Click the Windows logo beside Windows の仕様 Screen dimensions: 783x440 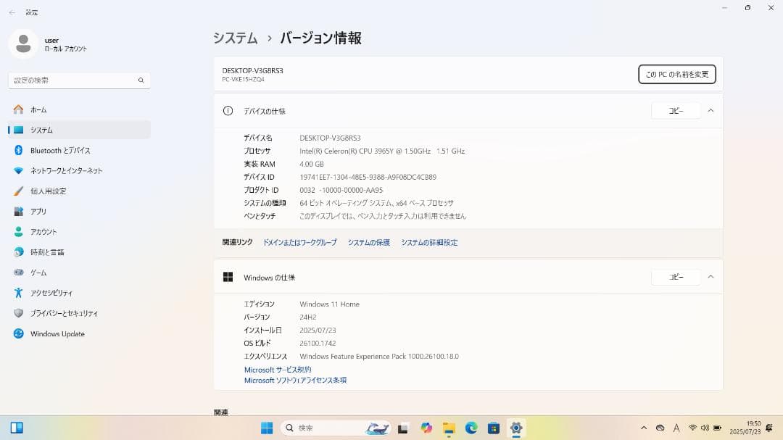coord(228,277)
